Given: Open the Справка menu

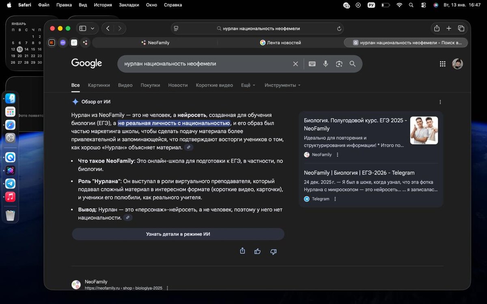Looking at the screenshot, I should point(173,5).
